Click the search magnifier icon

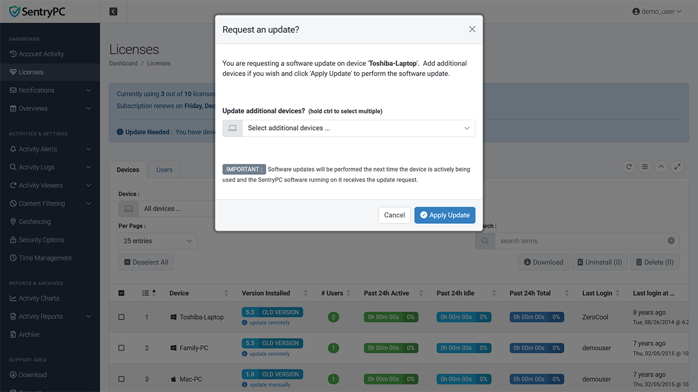click(x=485, y=241)
